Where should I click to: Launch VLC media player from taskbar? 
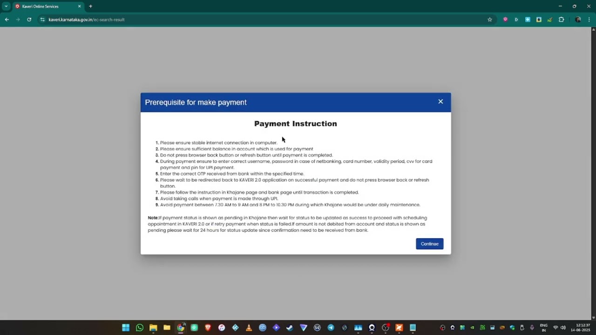(249, 328)
